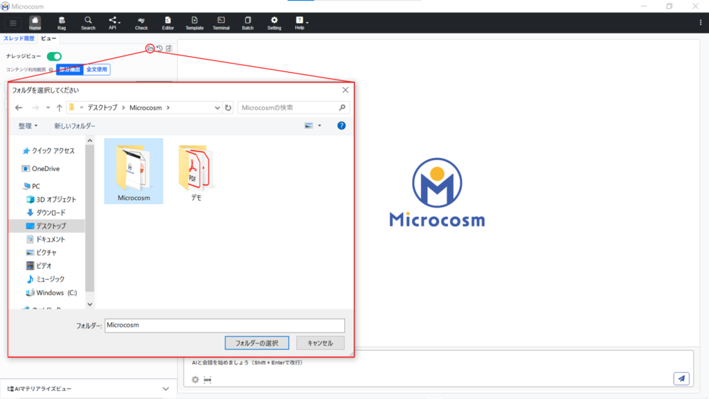Toggle the ナレッジビュー switch
The width and height of the screenshot is (709, 399).
[x=54, y=57]
